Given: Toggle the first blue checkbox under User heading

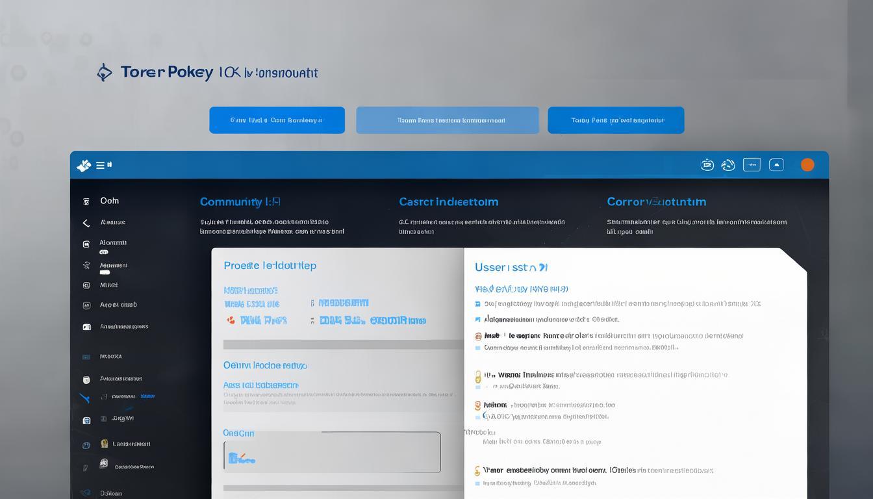Looking at the screenshot, I should [x=478, y=304].
